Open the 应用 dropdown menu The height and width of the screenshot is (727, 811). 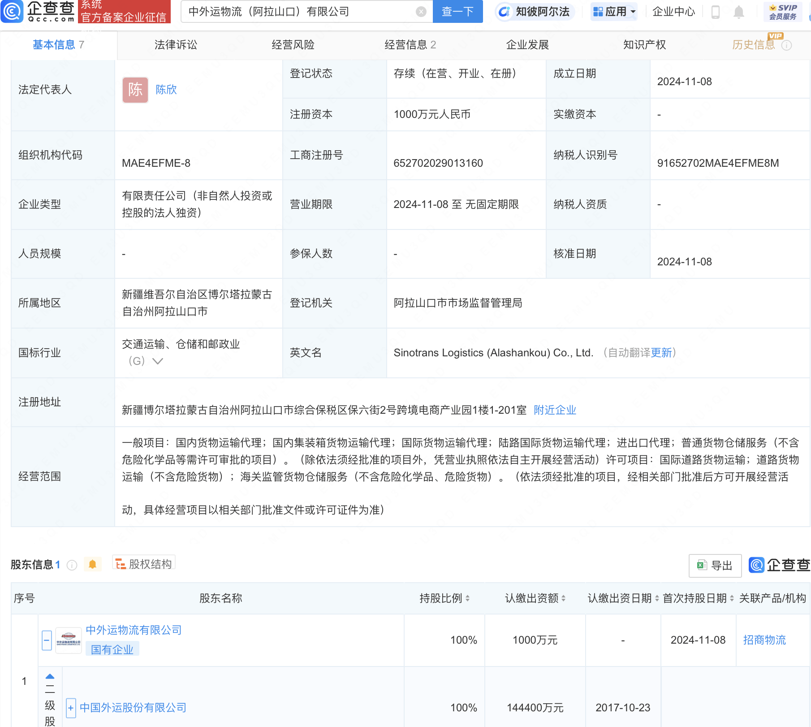point(614,12)
